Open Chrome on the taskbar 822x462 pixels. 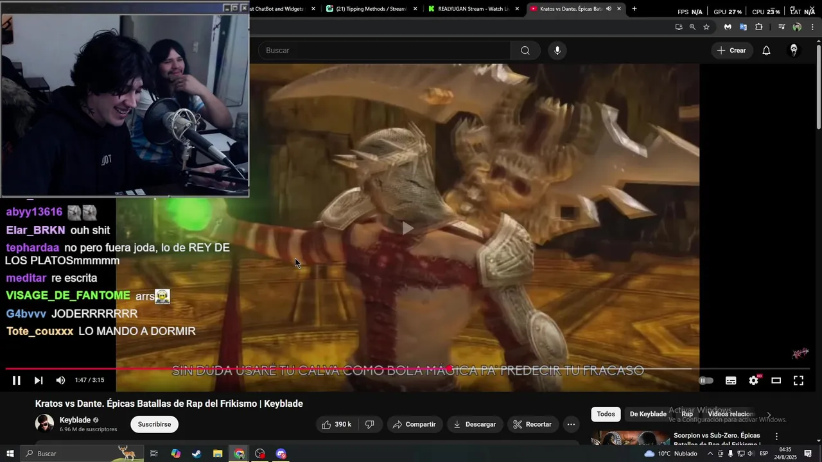point(239,454)
